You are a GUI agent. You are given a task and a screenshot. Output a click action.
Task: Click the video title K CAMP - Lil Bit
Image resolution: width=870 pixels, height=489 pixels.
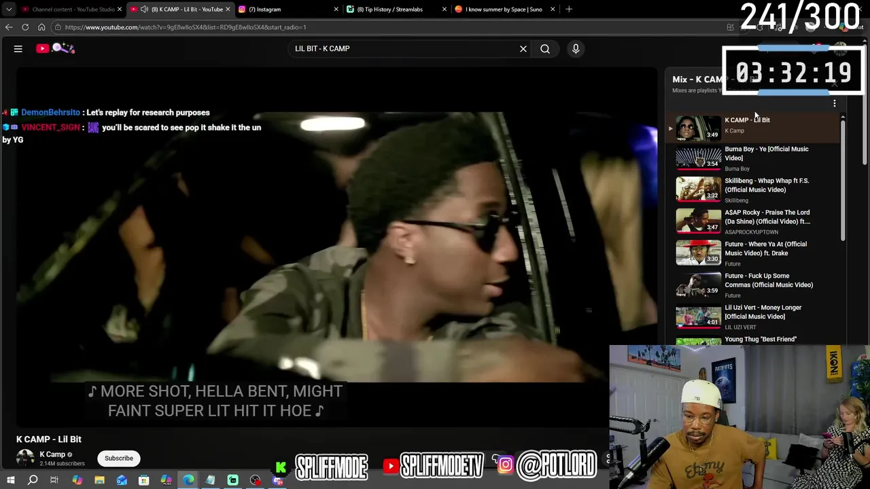point(49,439)
